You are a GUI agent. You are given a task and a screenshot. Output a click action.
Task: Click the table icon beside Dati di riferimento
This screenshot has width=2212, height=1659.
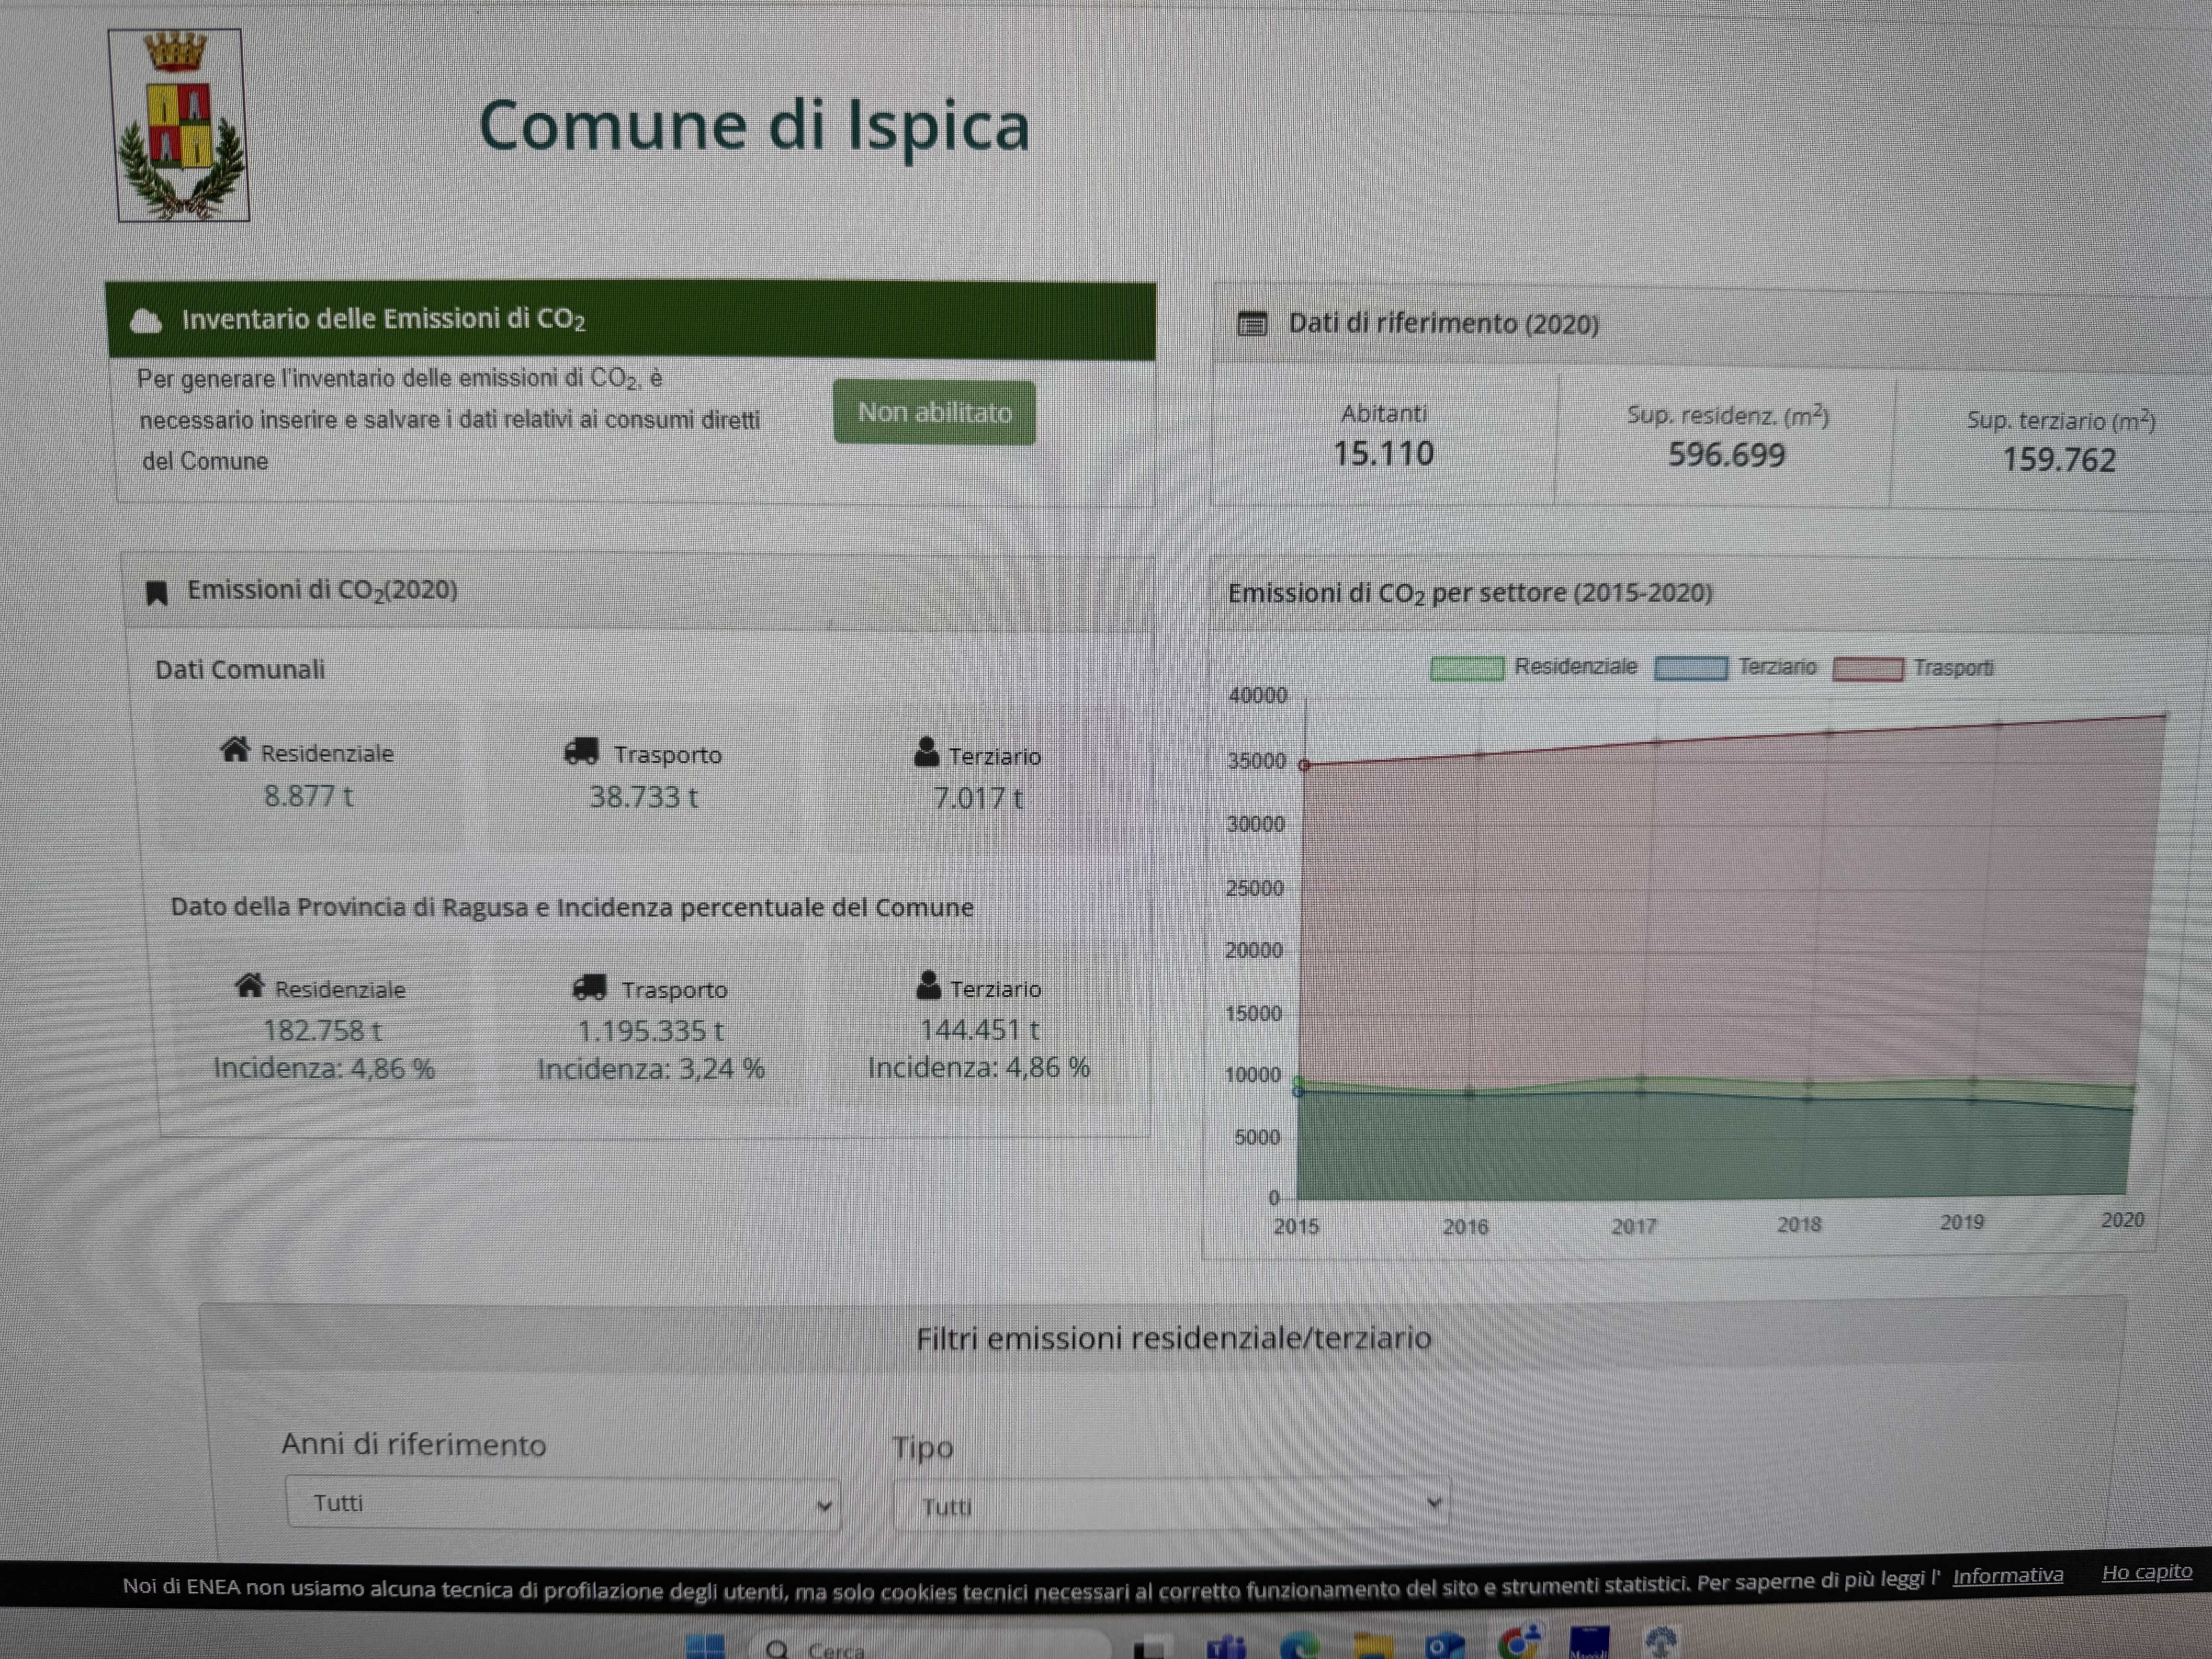pyautogui.click(x=1252, y=324)
